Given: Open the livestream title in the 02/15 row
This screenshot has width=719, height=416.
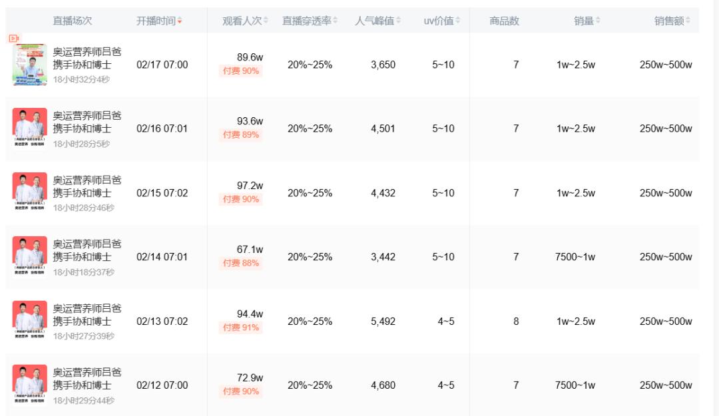Looking at the screenshot, I should coord(87,186).
